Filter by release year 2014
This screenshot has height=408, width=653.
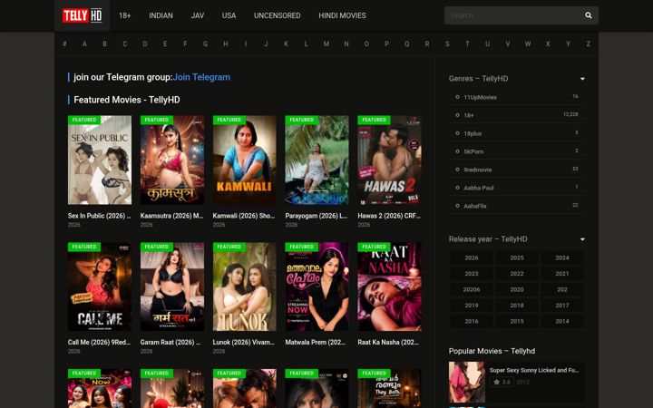[x=562, y=321]
